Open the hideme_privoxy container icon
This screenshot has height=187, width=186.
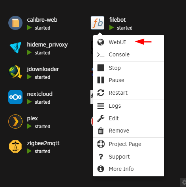point(15,48)
